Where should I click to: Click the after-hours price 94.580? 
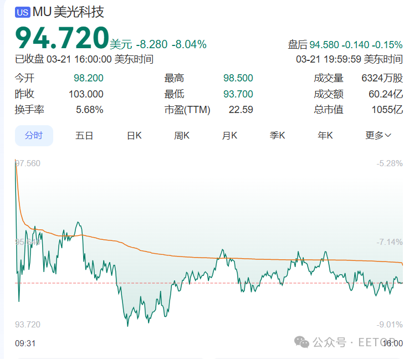(324, 45)
